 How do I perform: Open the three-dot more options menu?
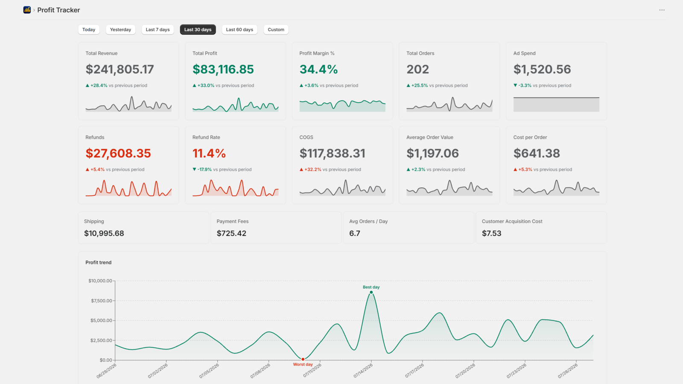[x=662, y=10]
